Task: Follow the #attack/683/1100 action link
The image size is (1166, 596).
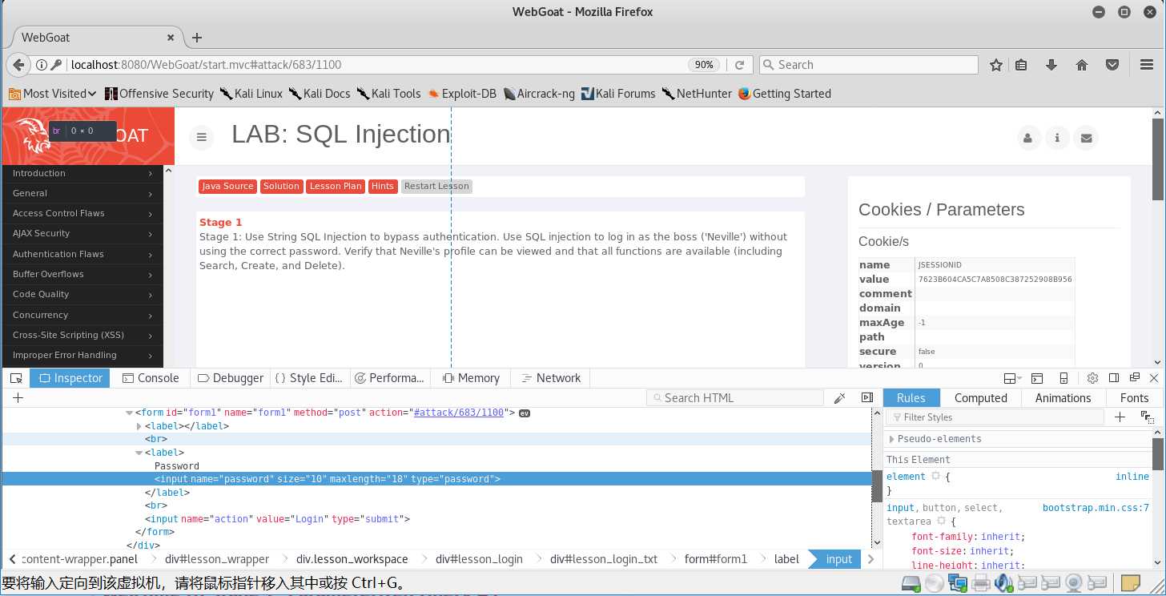Action: 459,413
